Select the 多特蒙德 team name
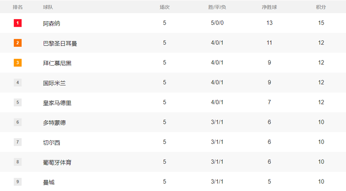This screenshot has width=346, height=191. point(54,123)
